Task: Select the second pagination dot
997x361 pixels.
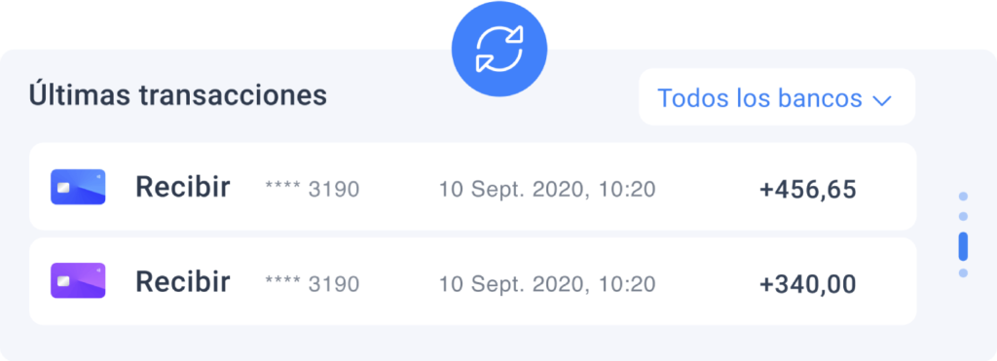Action: (x=963, y=217)
